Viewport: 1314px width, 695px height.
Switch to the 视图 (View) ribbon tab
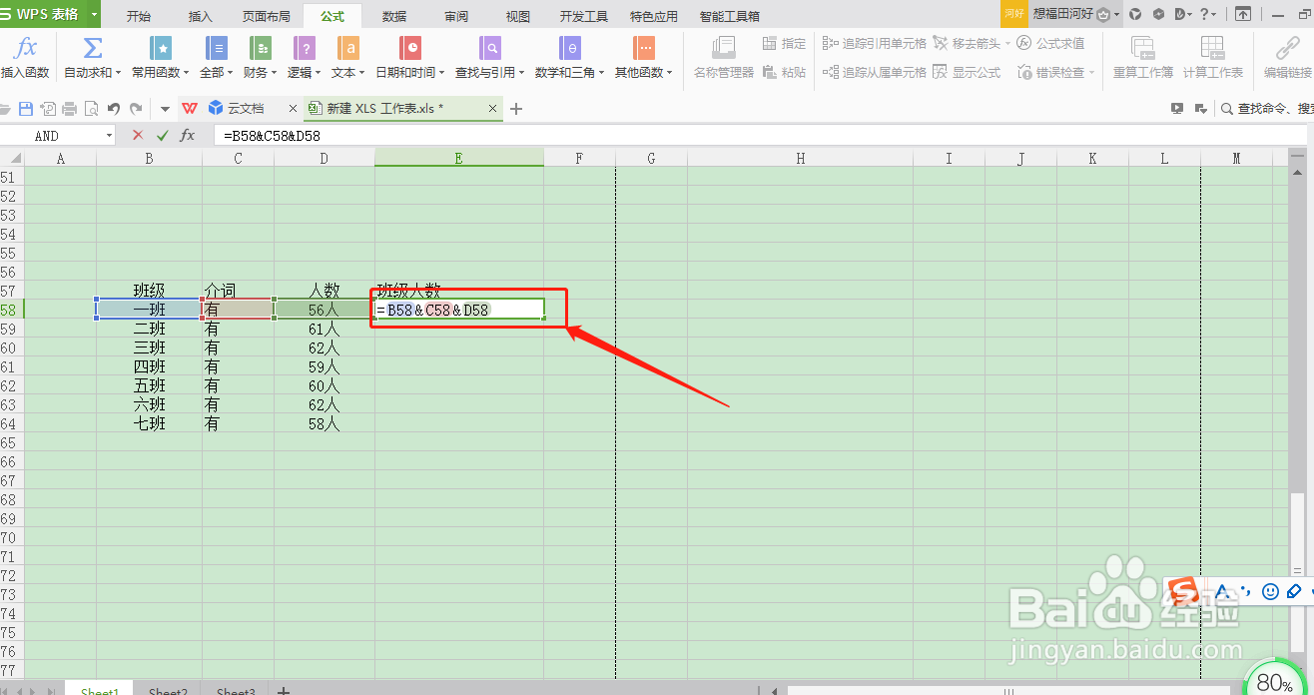click(x=518, y=17)
